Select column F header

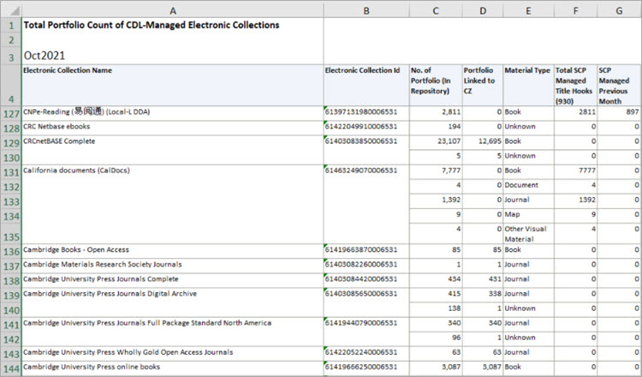(x=576, y=10)
